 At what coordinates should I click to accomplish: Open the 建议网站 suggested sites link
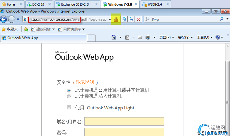[43, 29]
